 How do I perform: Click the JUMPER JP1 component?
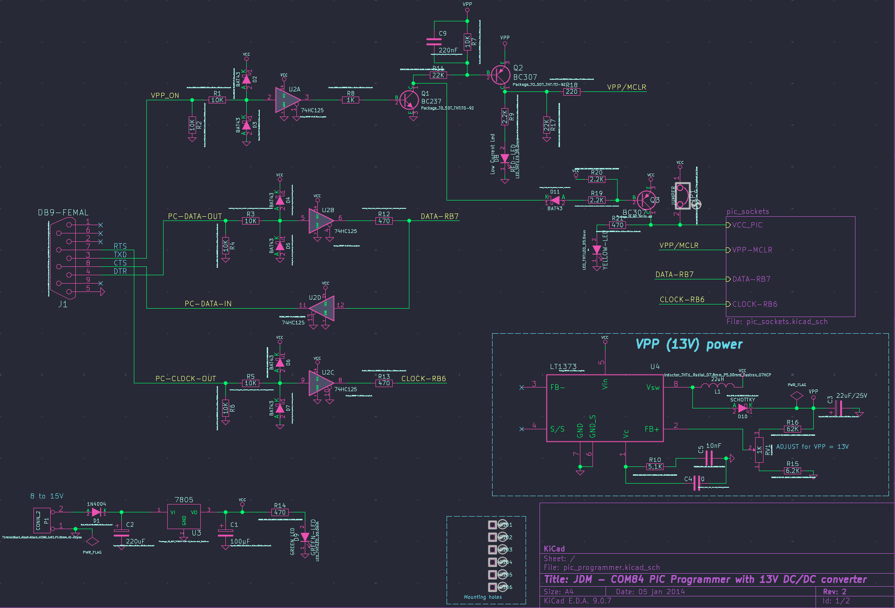click(x=683, y=195)
